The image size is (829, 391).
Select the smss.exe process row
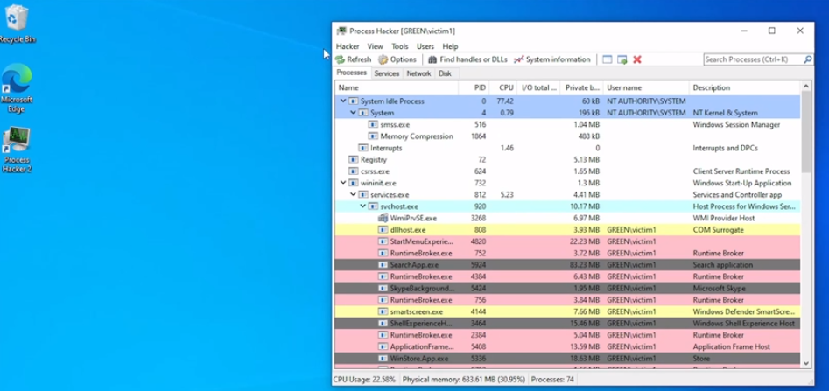(568, 125)
